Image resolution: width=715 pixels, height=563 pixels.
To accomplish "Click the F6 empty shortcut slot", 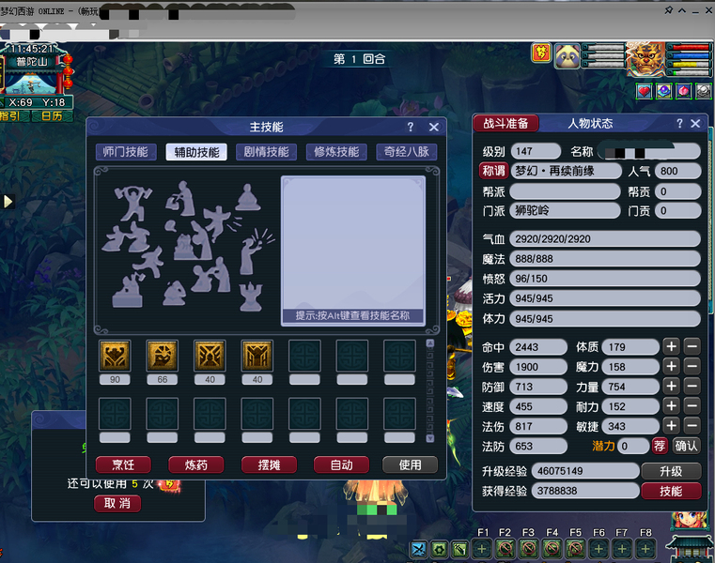I will 598,549.
